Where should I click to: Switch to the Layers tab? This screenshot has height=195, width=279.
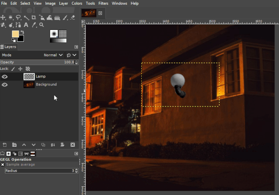click(x=8, y=47)
